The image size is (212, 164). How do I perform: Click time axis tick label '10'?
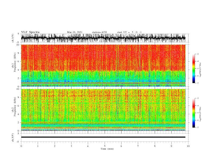pos(188,146)
